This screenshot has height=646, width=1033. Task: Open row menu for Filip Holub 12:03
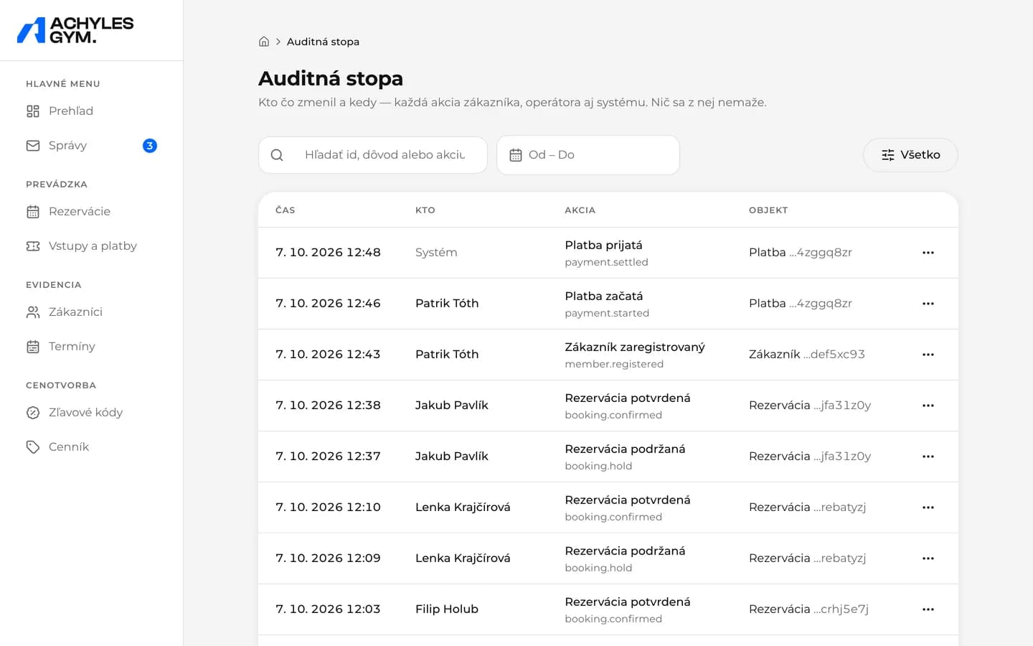point(928,609)
